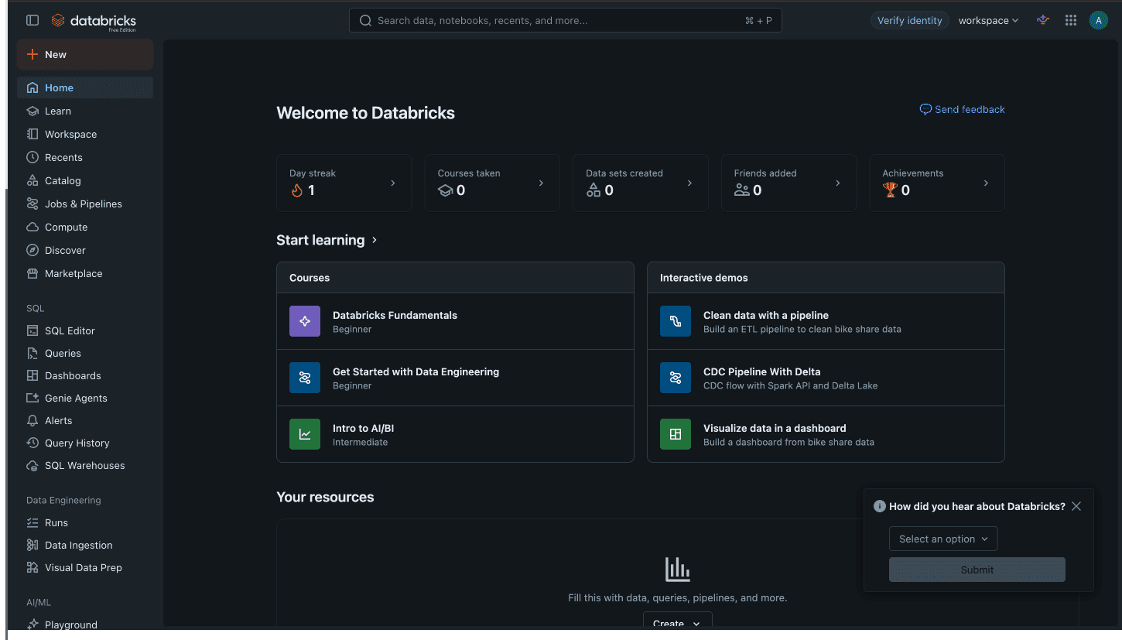
Task: Click the Verify identity button
Action: tap(909, 21)
